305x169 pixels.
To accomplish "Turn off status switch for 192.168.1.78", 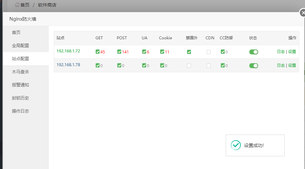I will (254, 66).
